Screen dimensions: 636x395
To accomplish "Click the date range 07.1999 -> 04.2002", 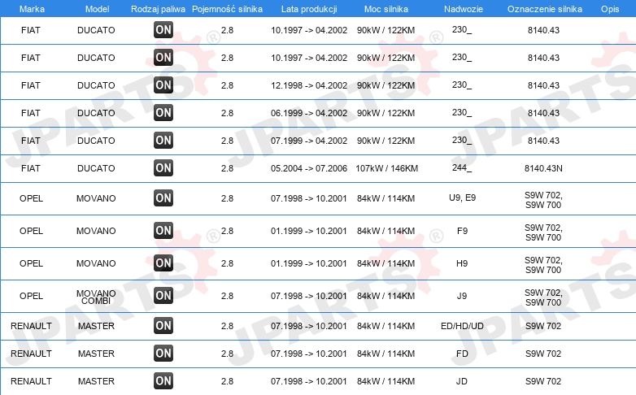I will (309, 141).
